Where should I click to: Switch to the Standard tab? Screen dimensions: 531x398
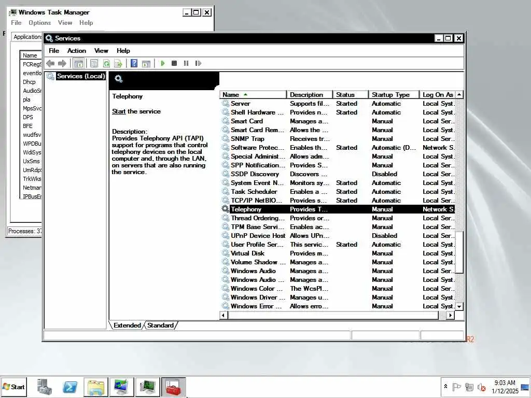coord(161,325)
